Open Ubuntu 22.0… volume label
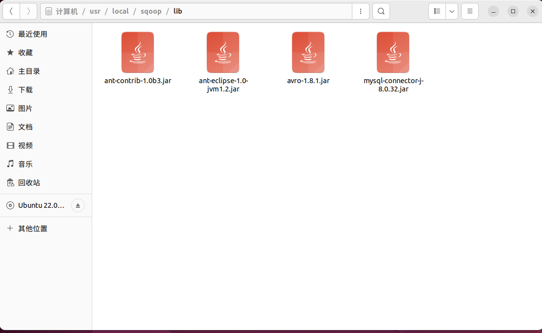Image resolution: width=542 pixels, height=333 pixels. pos(41,205)
